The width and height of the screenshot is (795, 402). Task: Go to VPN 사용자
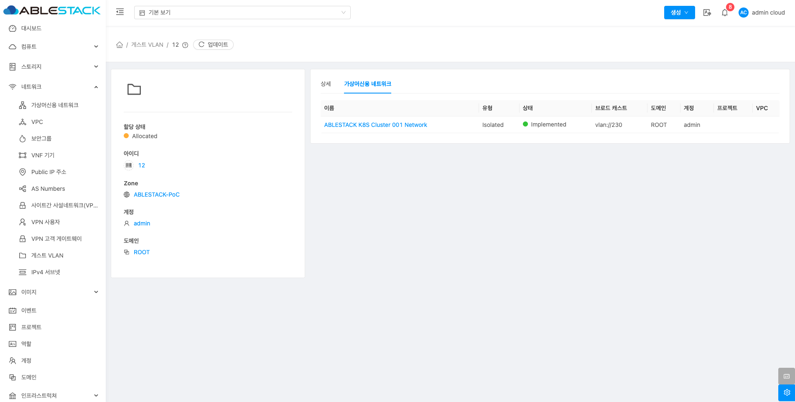pos(53,222)
